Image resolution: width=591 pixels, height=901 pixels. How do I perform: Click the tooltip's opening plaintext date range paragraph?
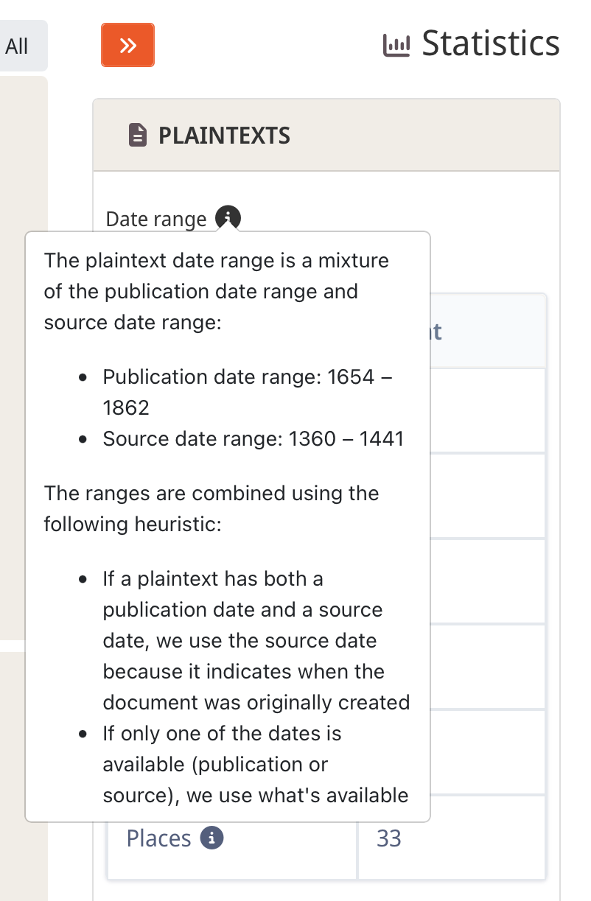coord(216,292)
